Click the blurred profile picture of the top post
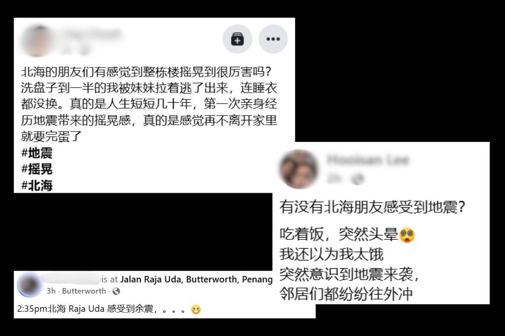The height and width of the screenshot is (336, 505). coord(38,41)
